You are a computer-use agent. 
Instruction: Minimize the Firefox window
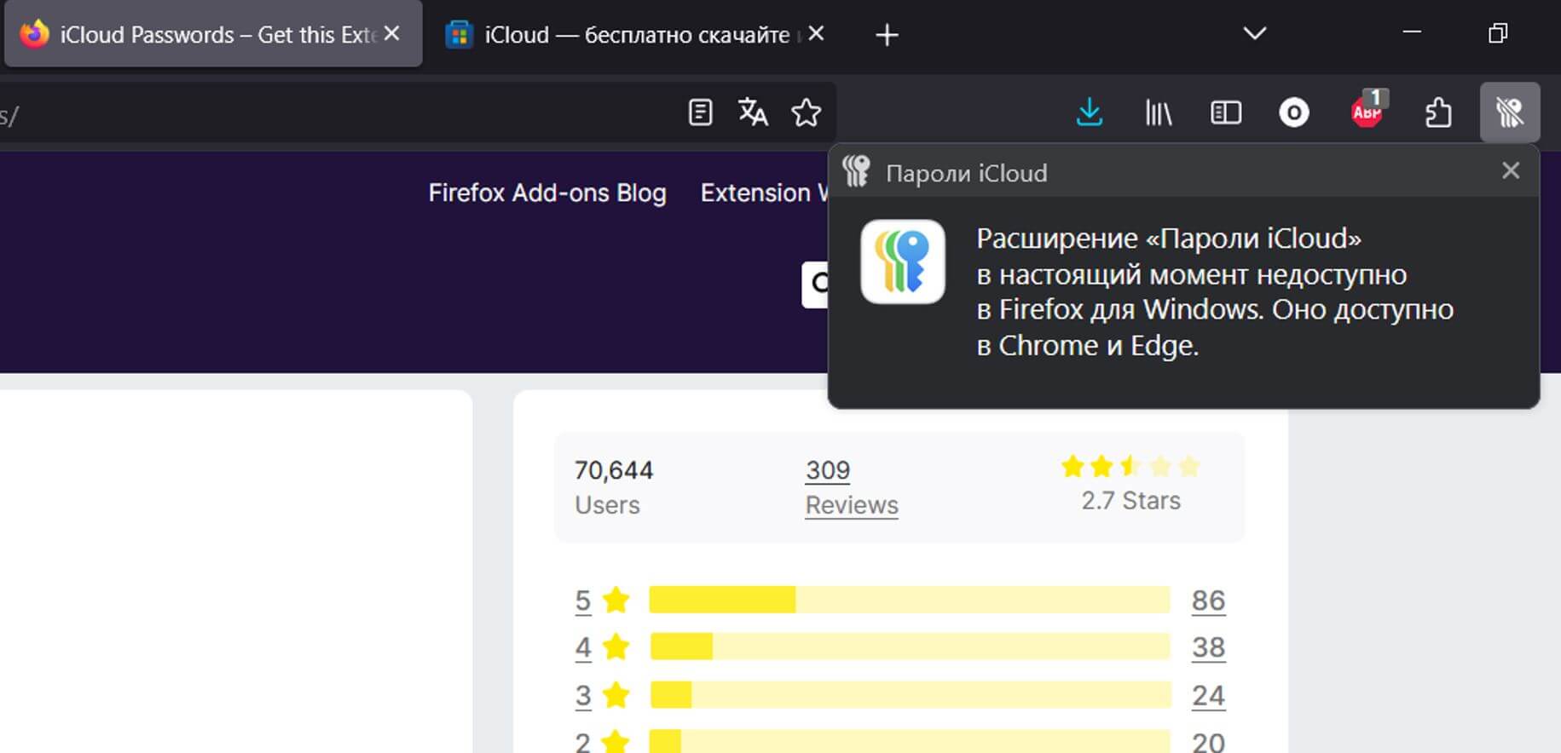pyautogui.click(x=1412, y=32)
